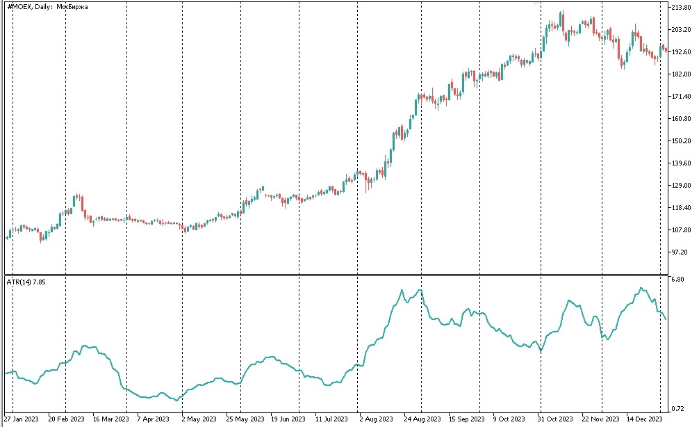Select the 27 Jan 2023 date label

coord(22,419)
